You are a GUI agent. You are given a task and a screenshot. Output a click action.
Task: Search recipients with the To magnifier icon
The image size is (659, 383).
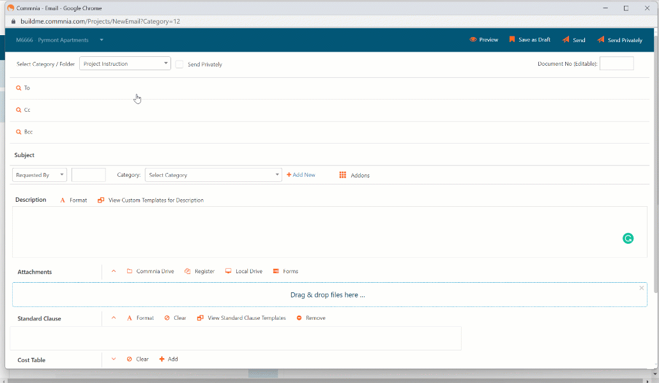[x=19, y=88]
